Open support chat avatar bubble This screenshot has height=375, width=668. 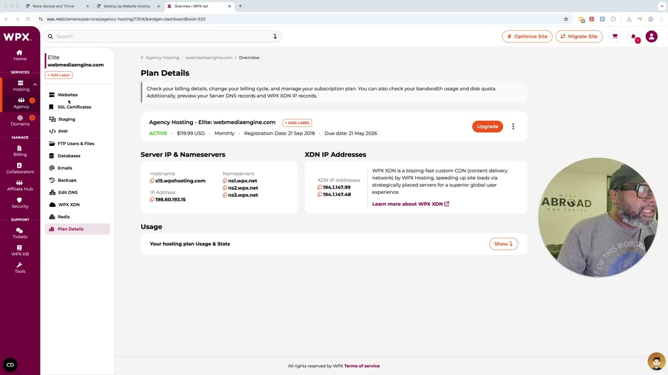[656, 361]
